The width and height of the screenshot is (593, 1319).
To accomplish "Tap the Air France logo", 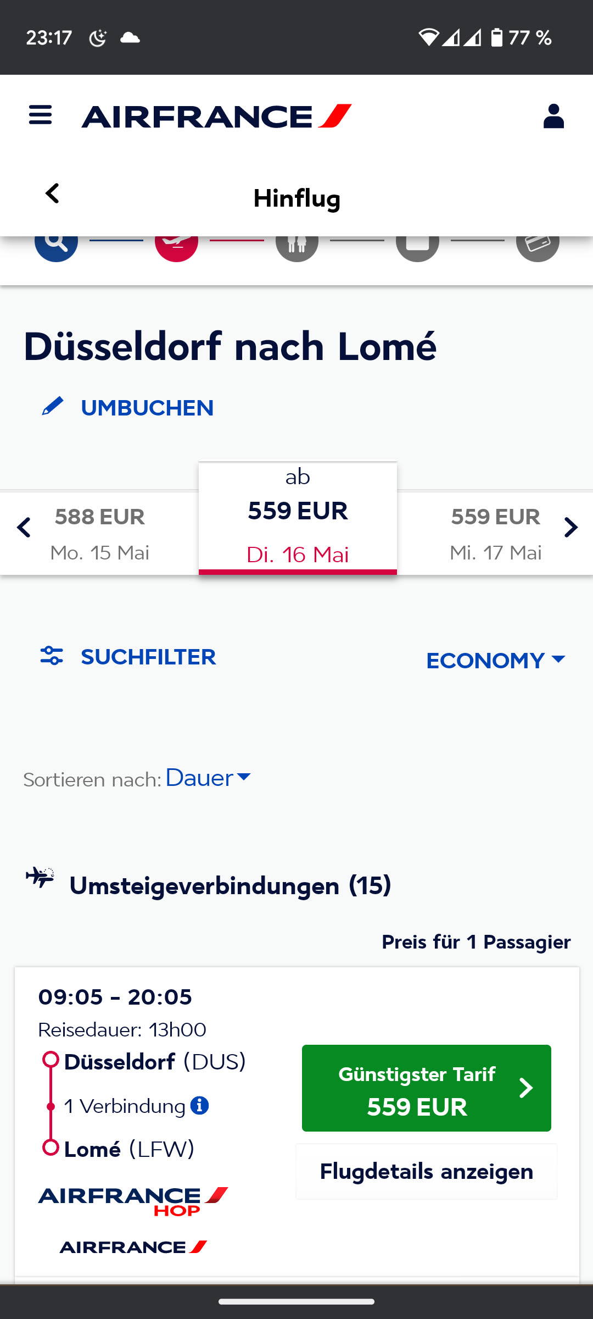I will (216, 116).
